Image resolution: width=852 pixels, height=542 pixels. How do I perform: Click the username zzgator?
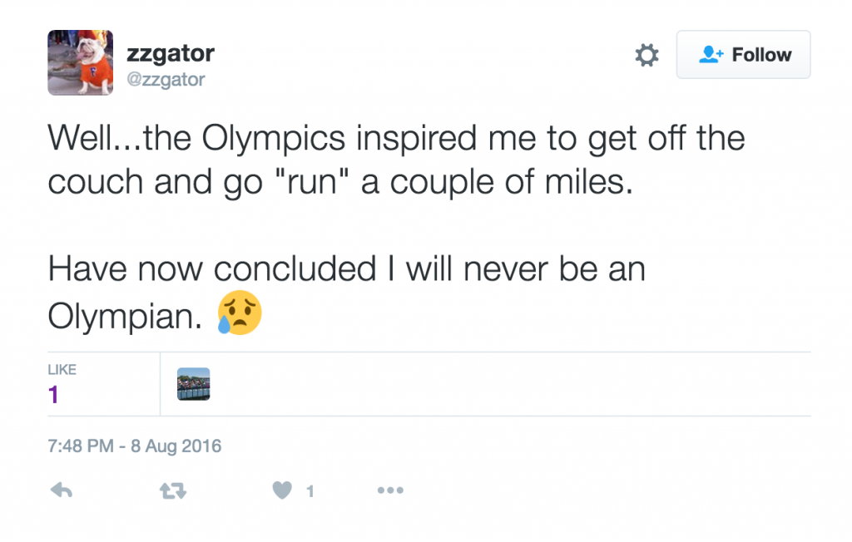171,52
